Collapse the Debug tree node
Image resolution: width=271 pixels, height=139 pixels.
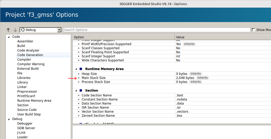point(9,119)
